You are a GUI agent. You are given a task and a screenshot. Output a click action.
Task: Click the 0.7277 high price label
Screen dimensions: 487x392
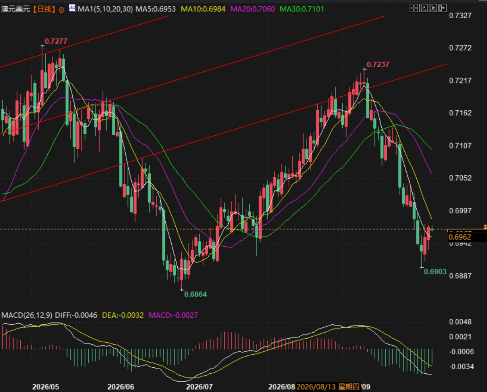56,41
